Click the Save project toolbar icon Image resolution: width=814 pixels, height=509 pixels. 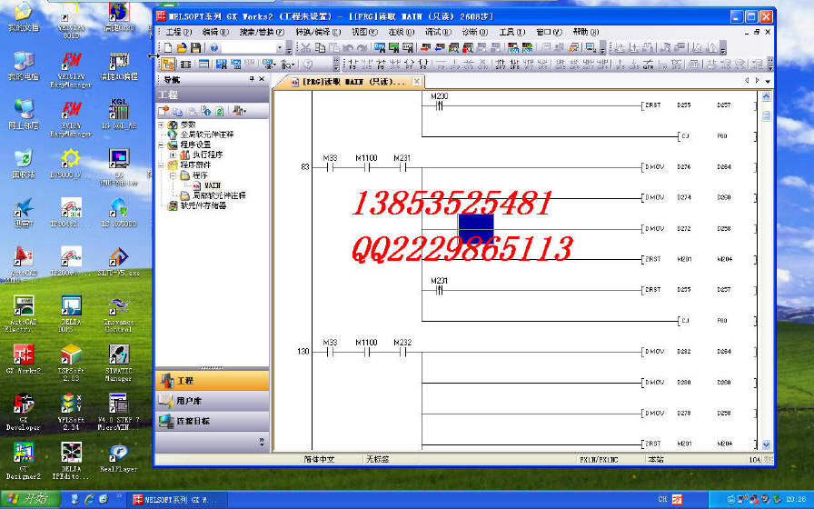click(x=195, y=47)
